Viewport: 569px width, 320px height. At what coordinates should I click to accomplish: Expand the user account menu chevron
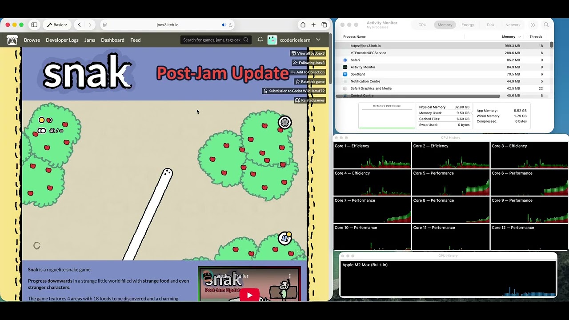point(318,40)
